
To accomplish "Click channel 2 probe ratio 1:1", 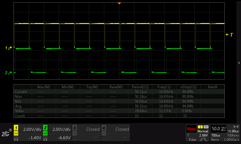I will pyautogui.click(x=45, y=139).
